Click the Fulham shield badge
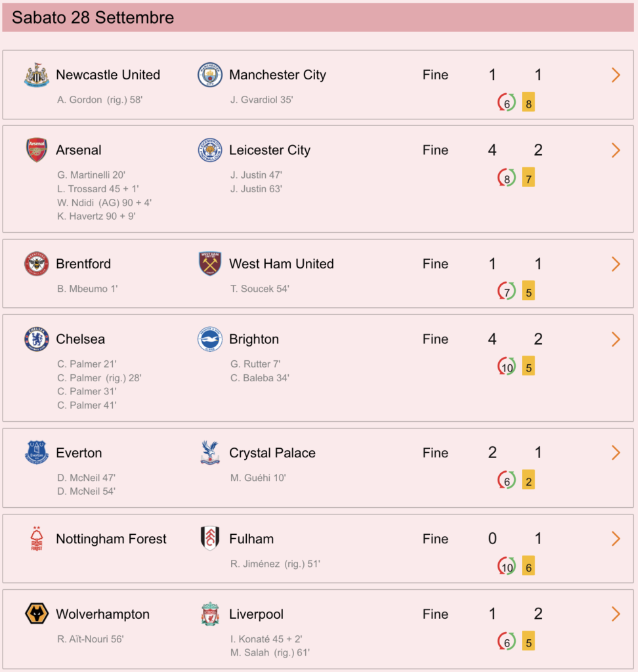 pyautogui.click(x=210, y=538)
